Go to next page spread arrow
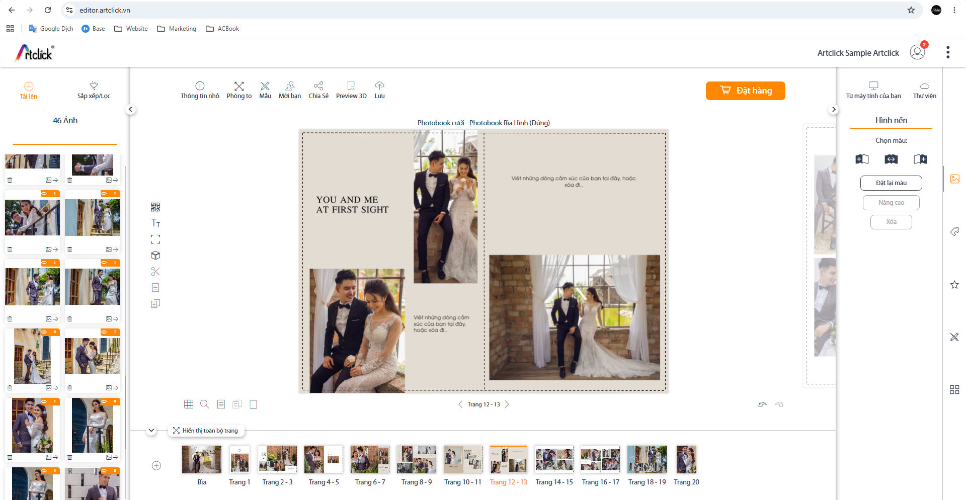The image size is (966, 500). (x=507, y=404)
